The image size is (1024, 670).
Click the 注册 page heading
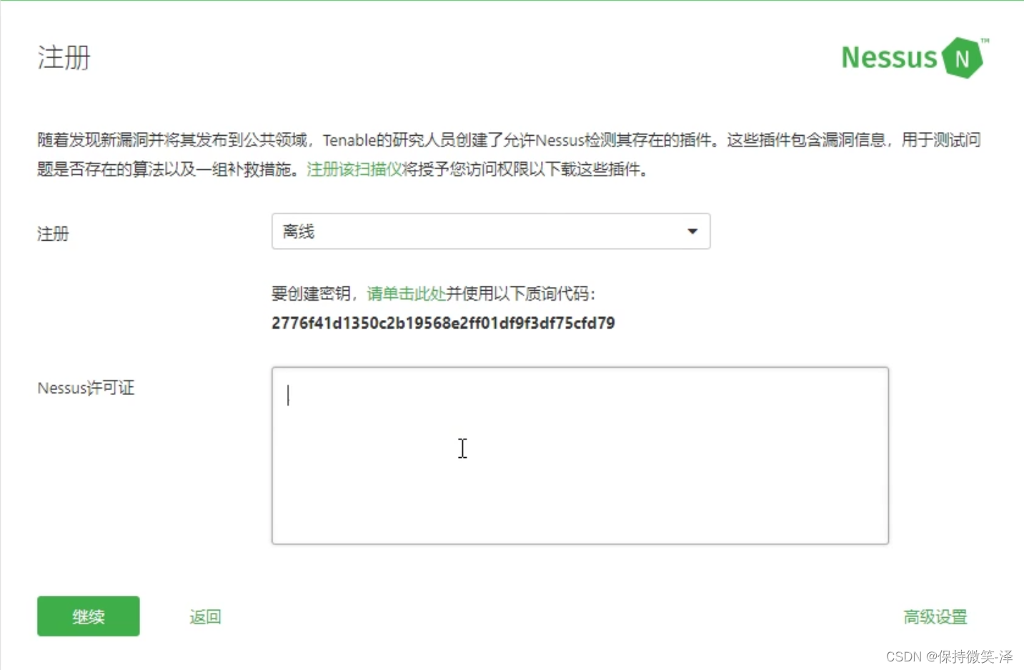(64, 58)
